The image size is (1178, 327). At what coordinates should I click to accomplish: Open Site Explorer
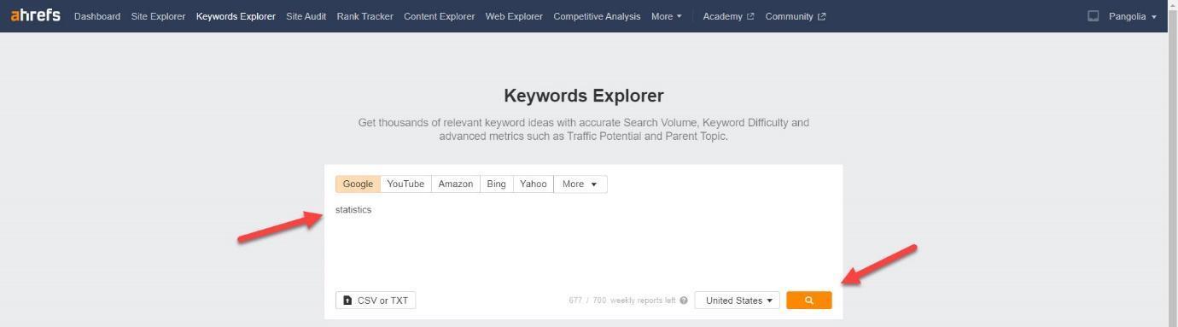click(158, 16)
